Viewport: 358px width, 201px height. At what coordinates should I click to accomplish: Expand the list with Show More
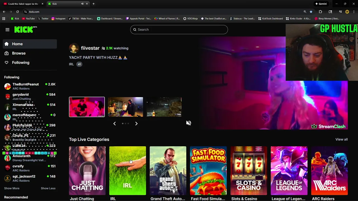click(12, 188)
